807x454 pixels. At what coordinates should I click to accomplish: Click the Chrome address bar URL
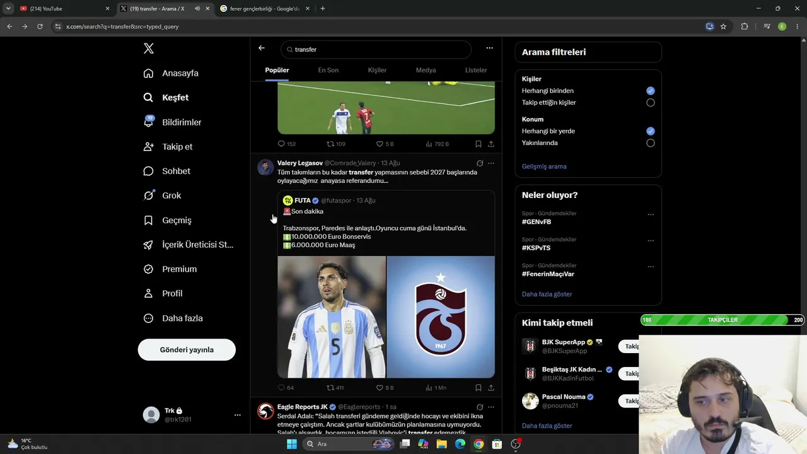[122, 26]
